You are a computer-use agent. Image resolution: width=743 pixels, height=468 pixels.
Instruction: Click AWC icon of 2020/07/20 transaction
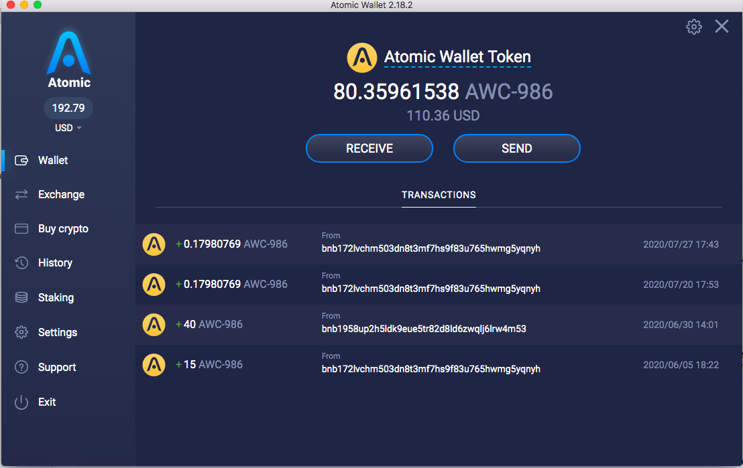coord(154,285)
